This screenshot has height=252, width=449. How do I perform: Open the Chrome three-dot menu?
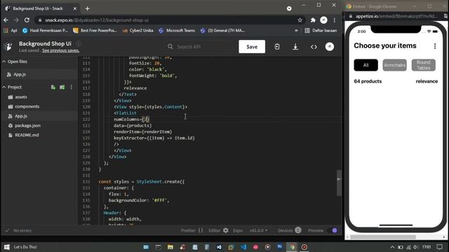tap(334, 20)
